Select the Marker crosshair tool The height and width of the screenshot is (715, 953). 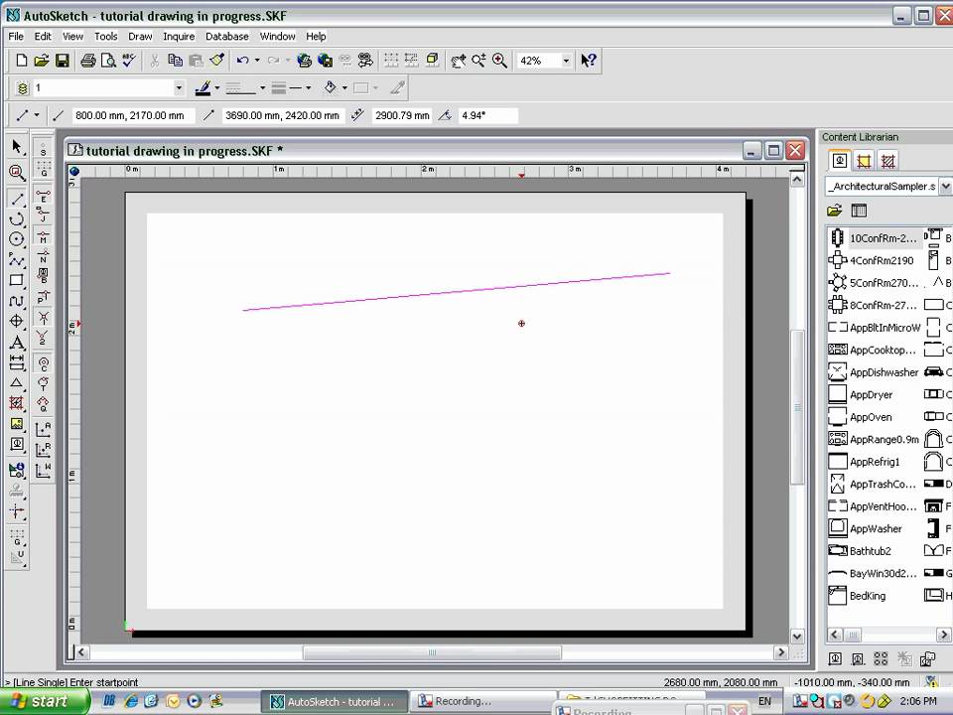[17, 321]
